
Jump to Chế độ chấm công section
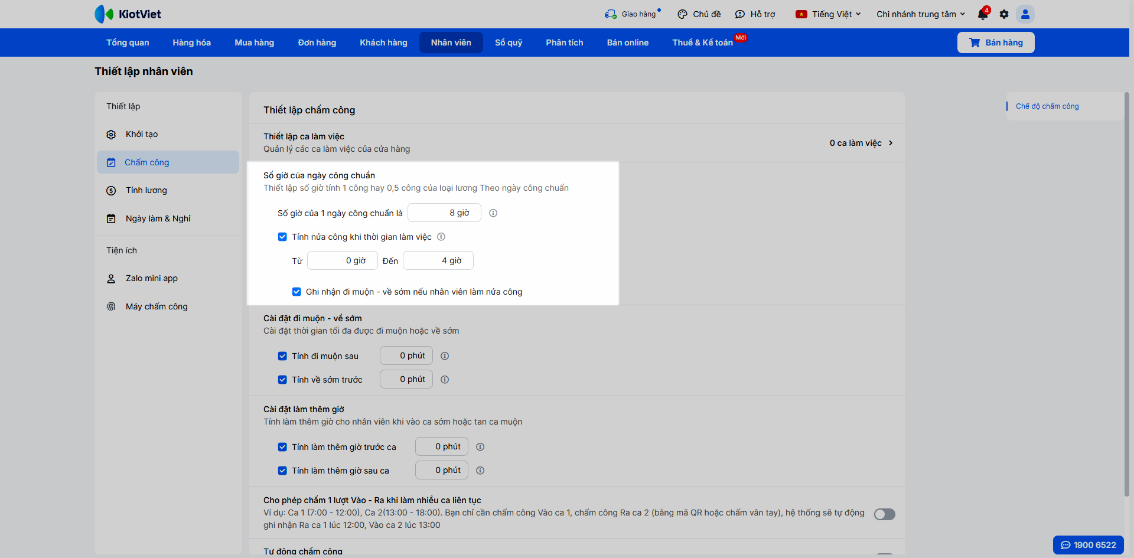click(1047, 106)
